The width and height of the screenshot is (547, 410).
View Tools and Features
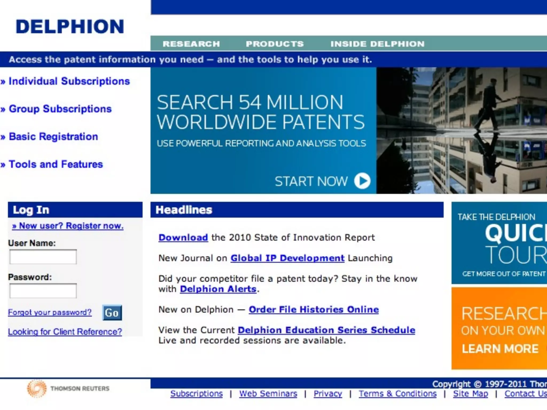coord(56,164)
